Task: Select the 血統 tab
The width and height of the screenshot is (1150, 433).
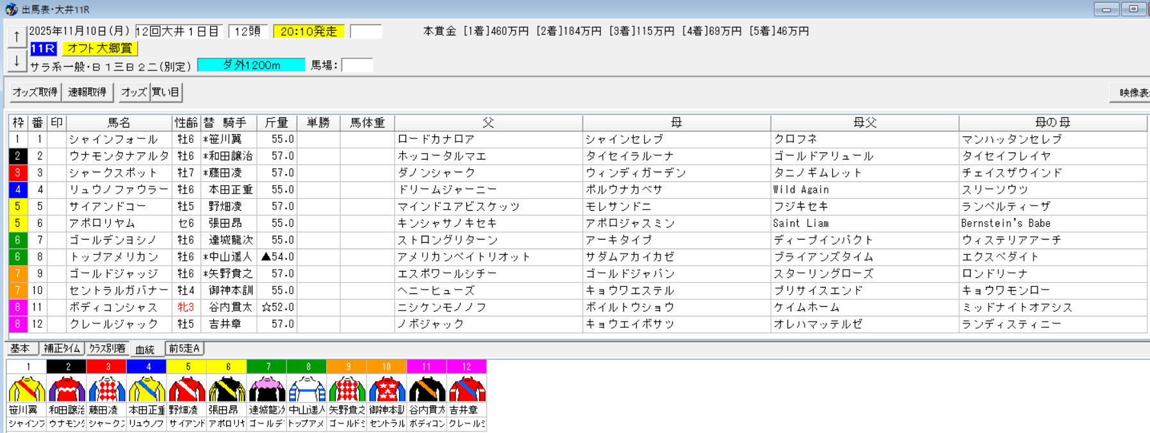Action: click(145, 349)
